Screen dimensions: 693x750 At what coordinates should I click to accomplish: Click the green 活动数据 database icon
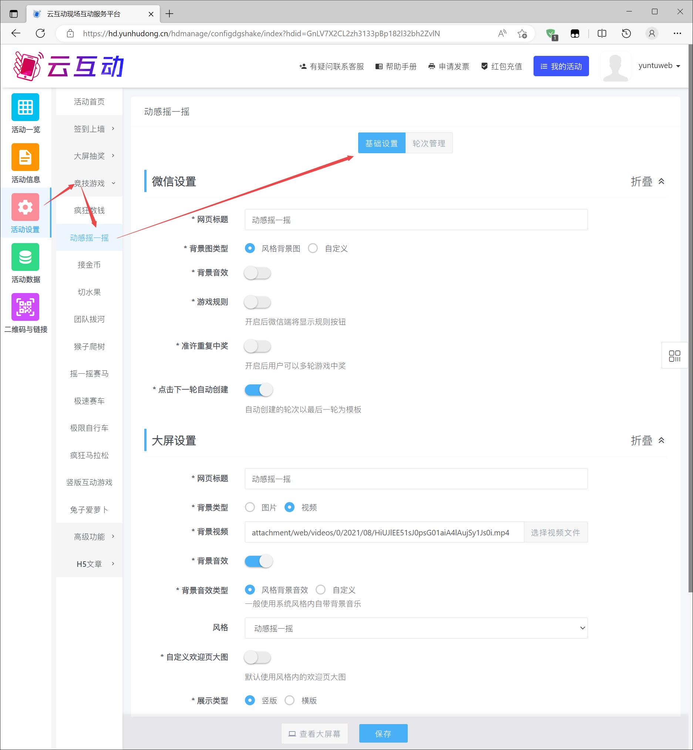point(25,257)
